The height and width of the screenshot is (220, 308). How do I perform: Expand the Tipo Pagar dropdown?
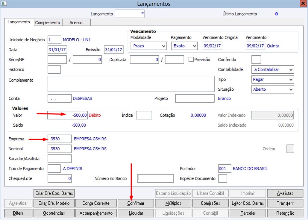(273, 80)
